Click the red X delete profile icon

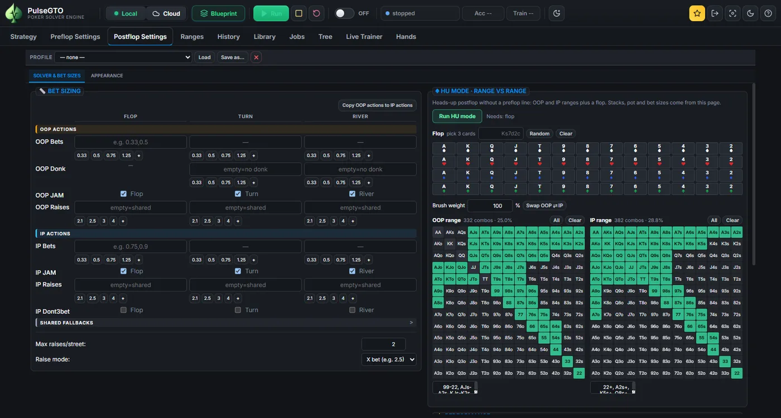[256, 57]
